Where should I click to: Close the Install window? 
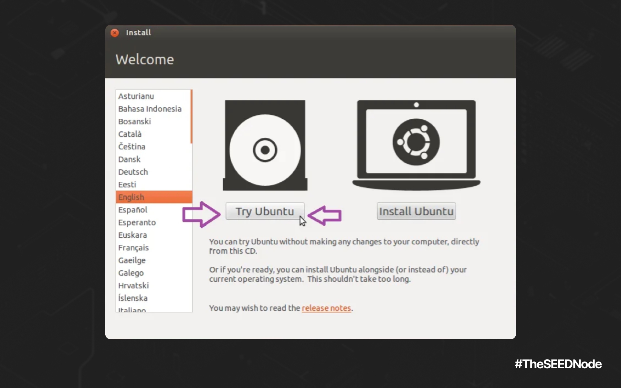click(x=115, y=33)
